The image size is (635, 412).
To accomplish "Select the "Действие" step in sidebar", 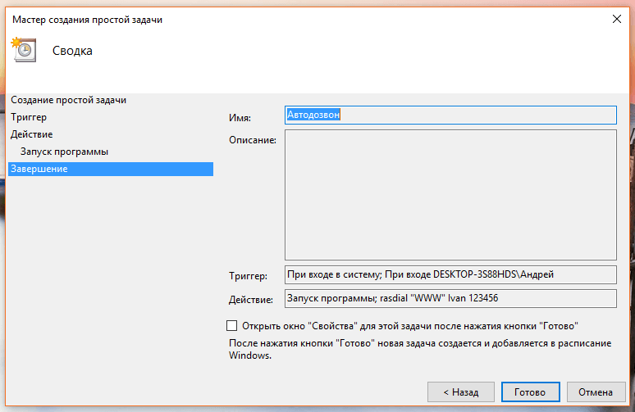I will [x=32, y=134].
